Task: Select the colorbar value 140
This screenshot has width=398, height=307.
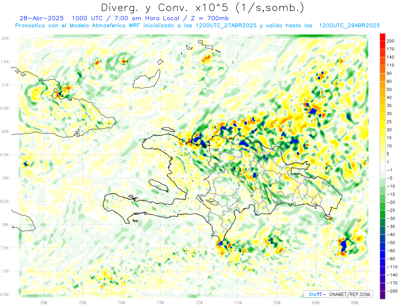Action: click(x=390, y=57)
